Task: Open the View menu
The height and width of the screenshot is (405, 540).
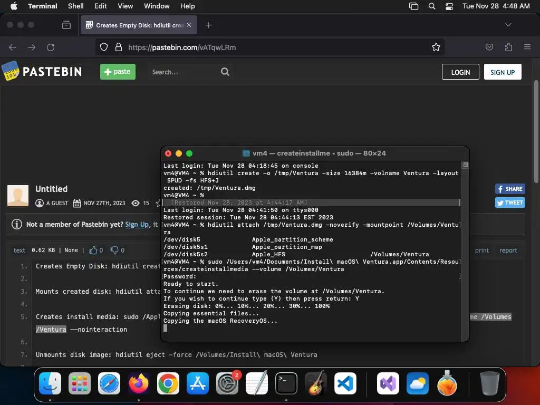Action: [126, 6]
